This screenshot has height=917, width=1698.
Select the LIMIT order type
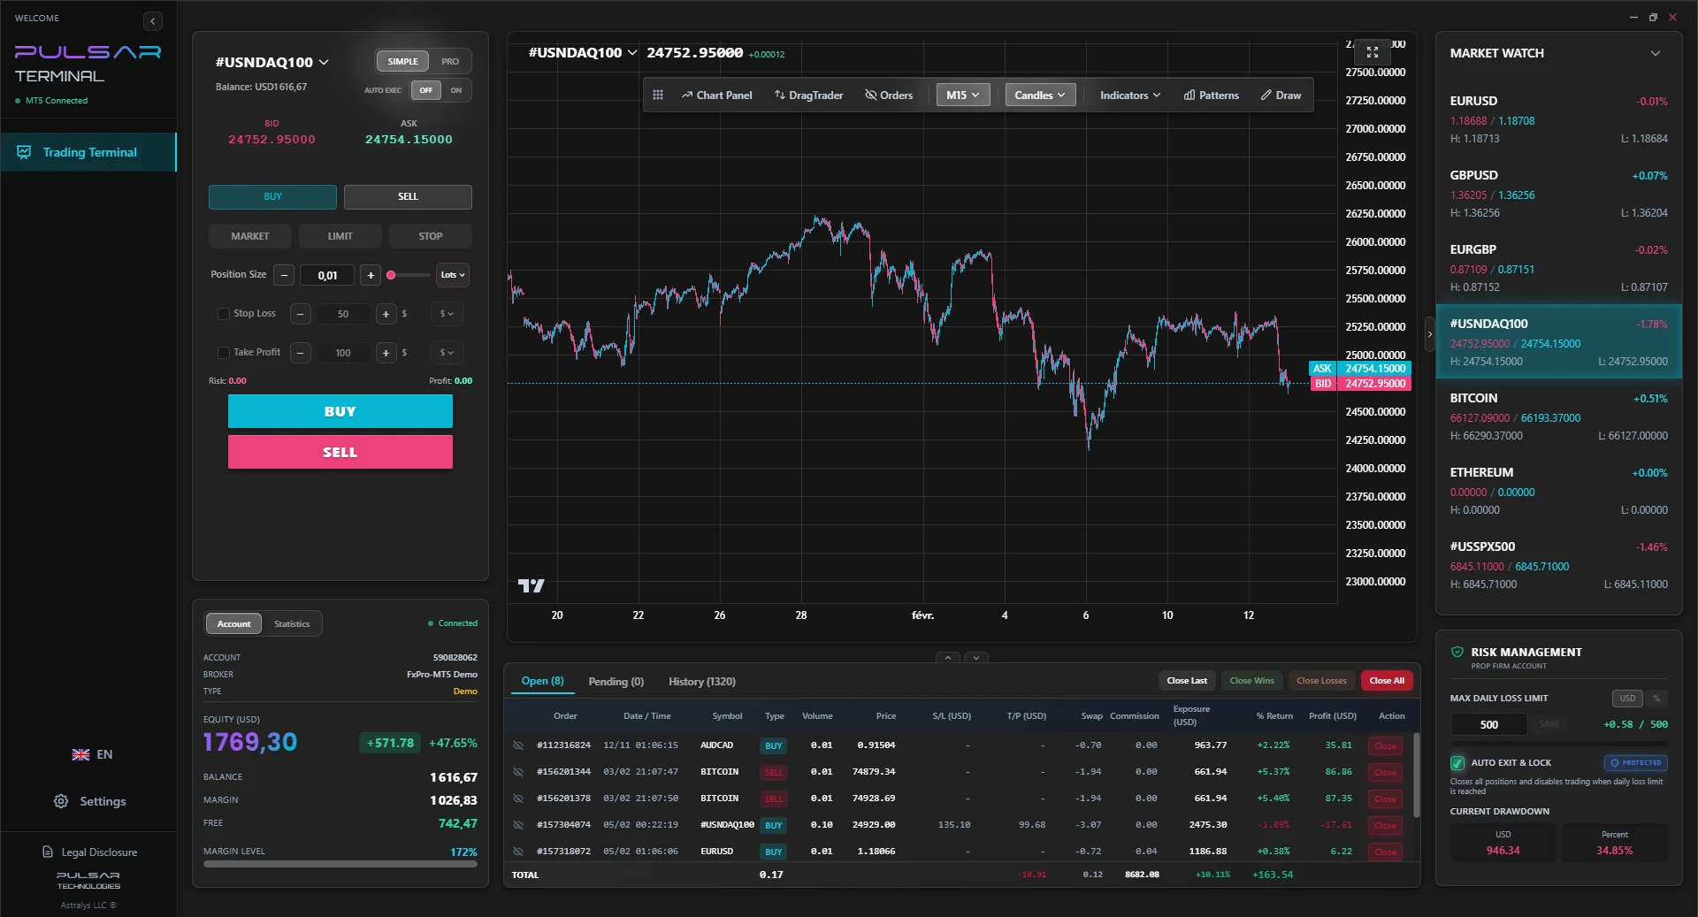[x=340, y=236]
